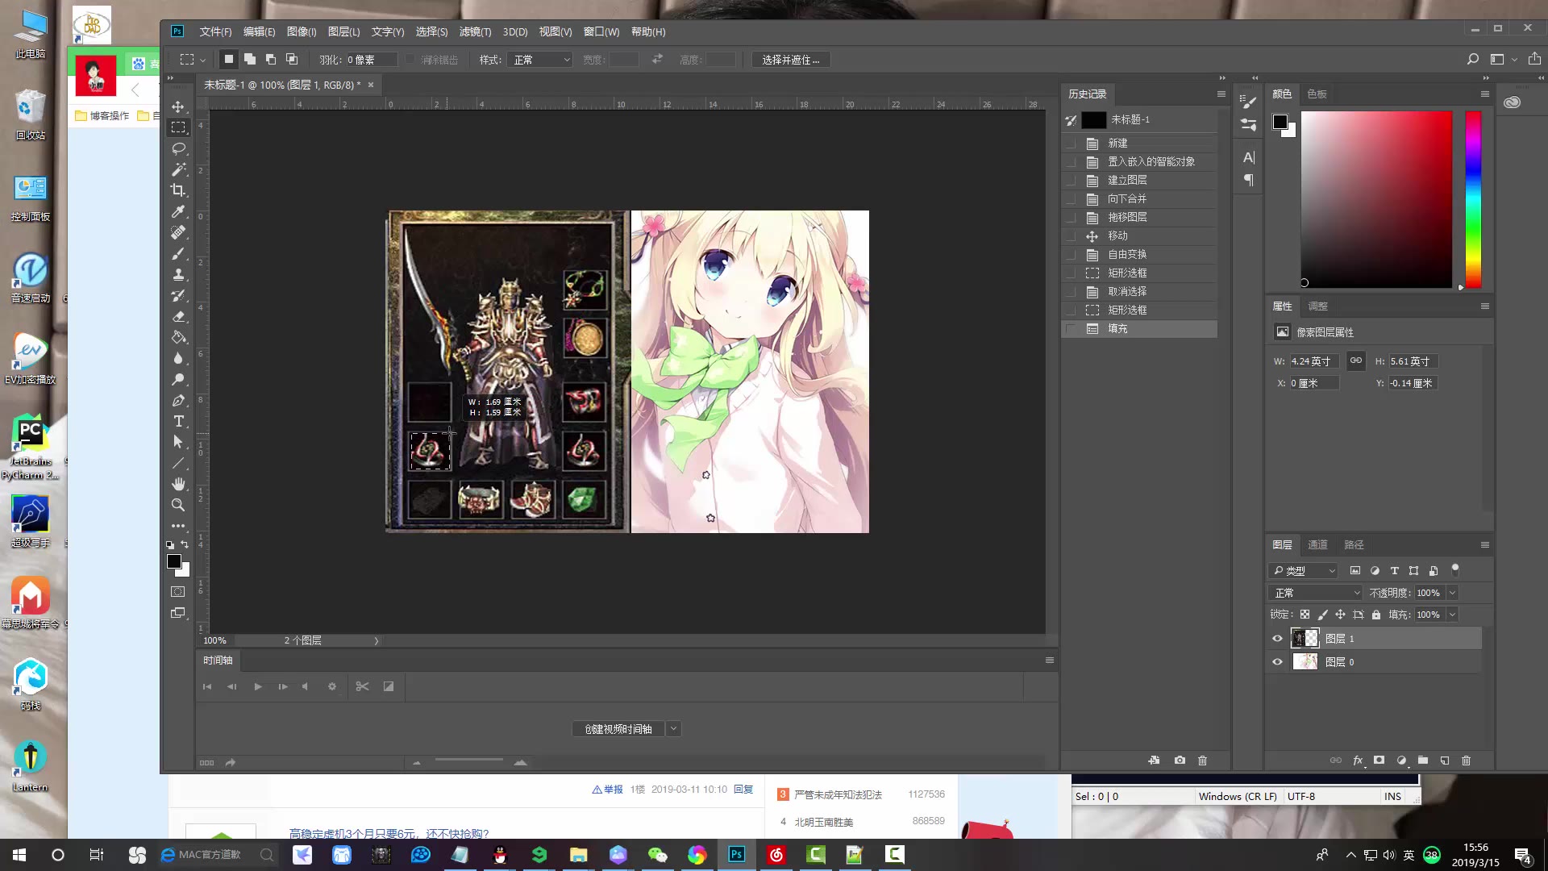Select the Dodge tool
The image size is (1548, 871).
tap(178, 379)
